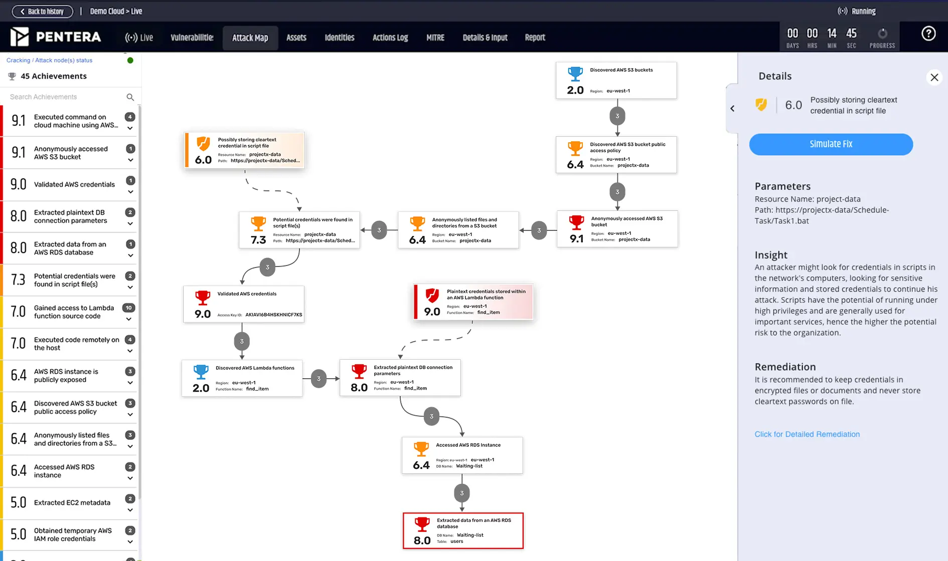The width and height of the screenshot is (948, 561).
Task: Open the MITRE tab
Action: point(435,38)
